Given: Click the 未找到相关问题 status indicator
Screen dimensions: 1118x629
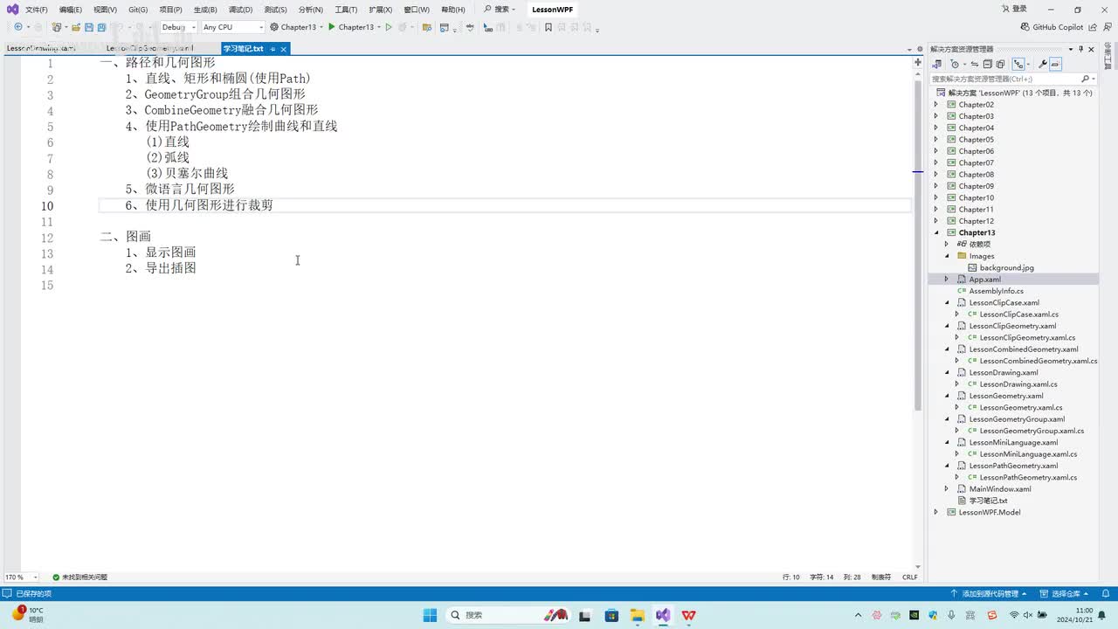Looking at the screenshot, I should coord(79,577).
